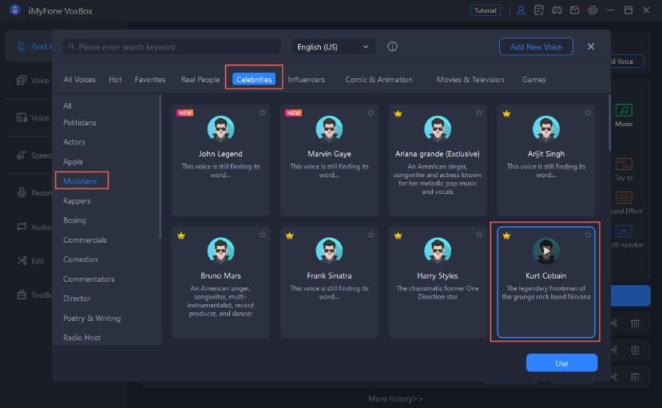Click the category list scrollbar
The image size is (662, 408).
pyautogui.click(x=160, y=167)
